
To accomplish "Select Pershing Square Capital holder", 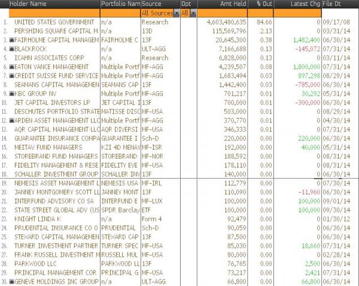I will pos(56,31).
